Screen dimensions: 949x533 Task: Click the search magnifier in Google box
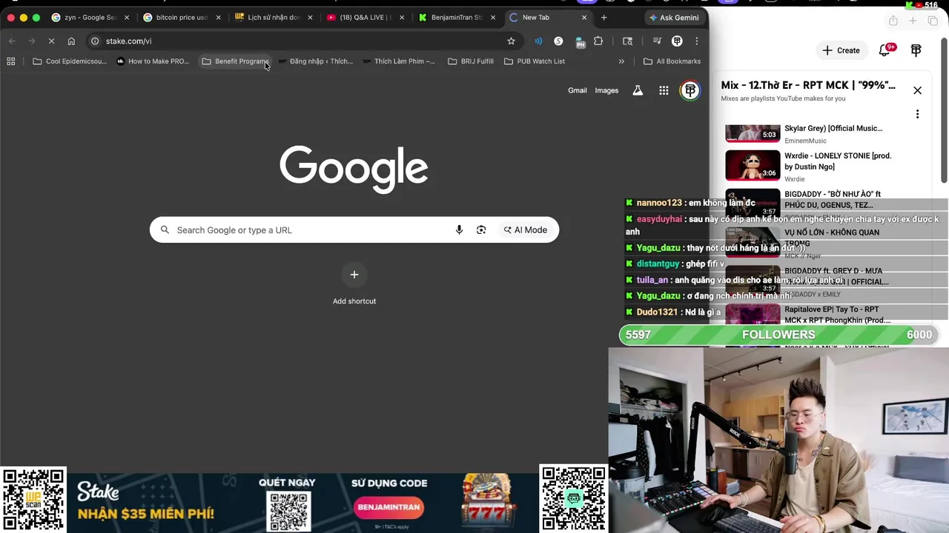(x=165, y=230)
